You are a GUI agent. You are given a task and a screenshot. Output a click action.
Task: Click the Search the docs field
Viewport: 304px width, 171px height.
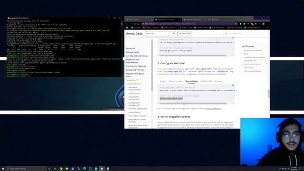point(246,34)
